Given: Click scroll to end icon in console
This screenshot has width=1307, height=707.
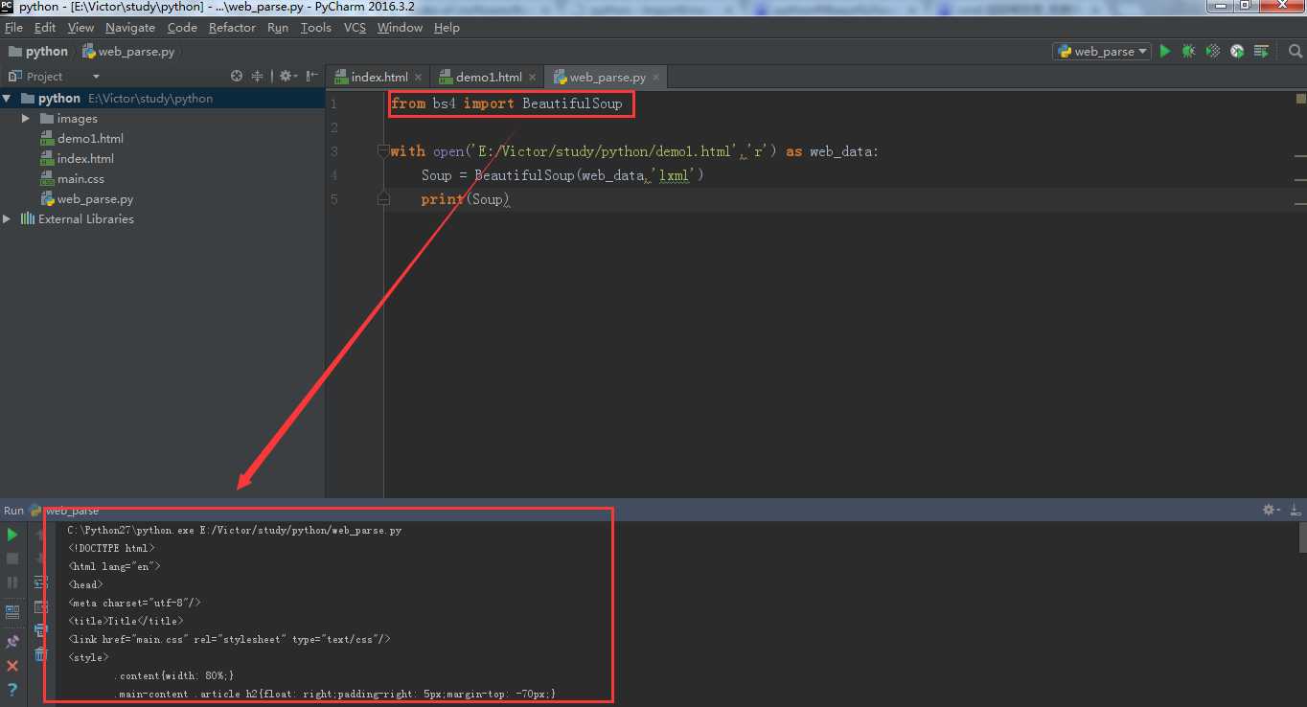Looking at the screenshot, I should (x=40, y=606).
